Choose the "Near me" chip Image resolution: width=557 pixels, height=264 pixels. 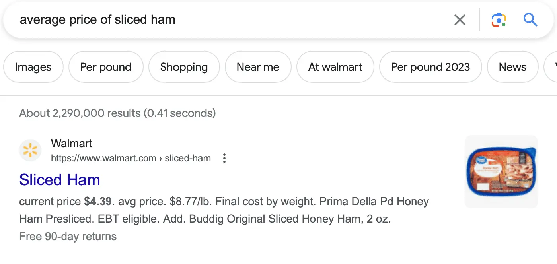258,67
